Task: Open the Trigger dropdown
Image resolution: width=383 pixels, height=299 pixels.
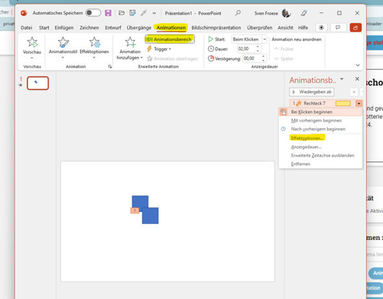Action: tap(159, 49)
